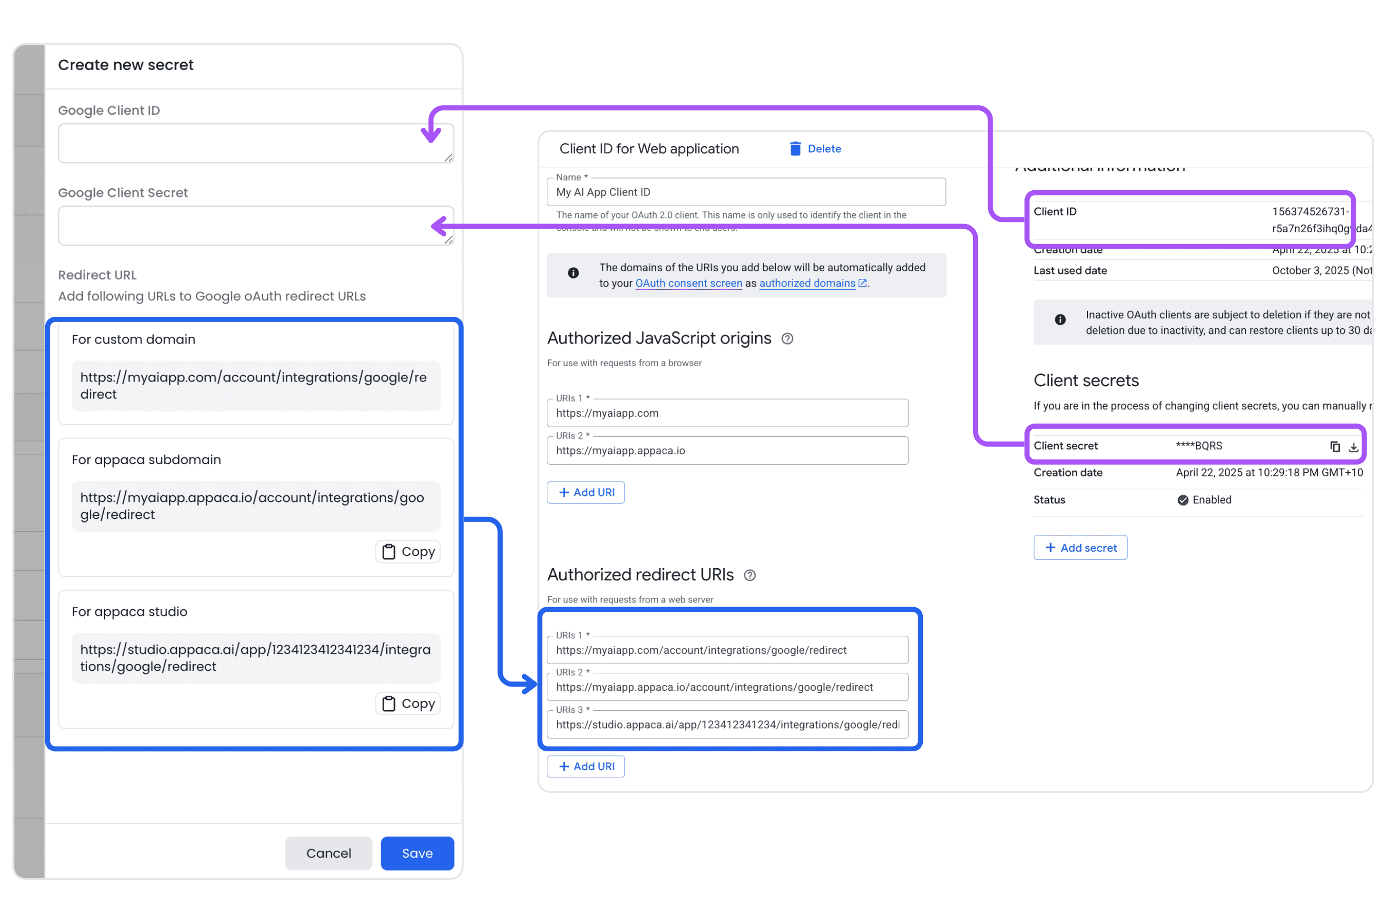This screenshot has height=923, width=1385.
Task: Click the info icon about inactive OAuth clients
Action: pyautogui.click(x=1059, y=319)
